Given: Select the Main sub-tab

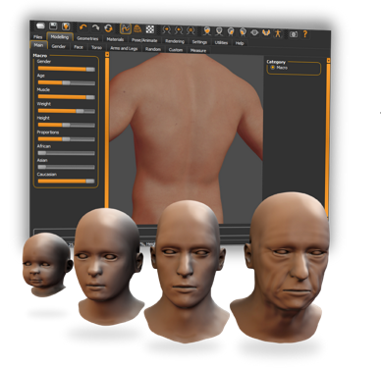Looking at the screenshot, I should [x=38, y=45].
